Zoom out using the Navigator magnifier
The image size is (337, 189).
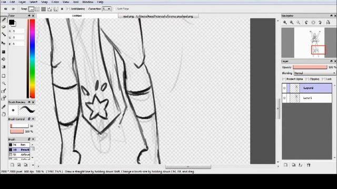[x=292, y=22]
